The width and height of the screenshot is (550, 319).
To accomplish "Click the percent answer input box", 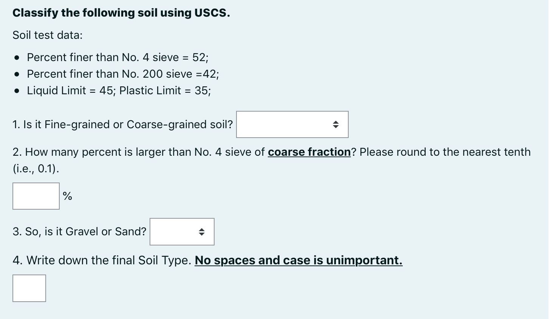I will tap(36, 196).
